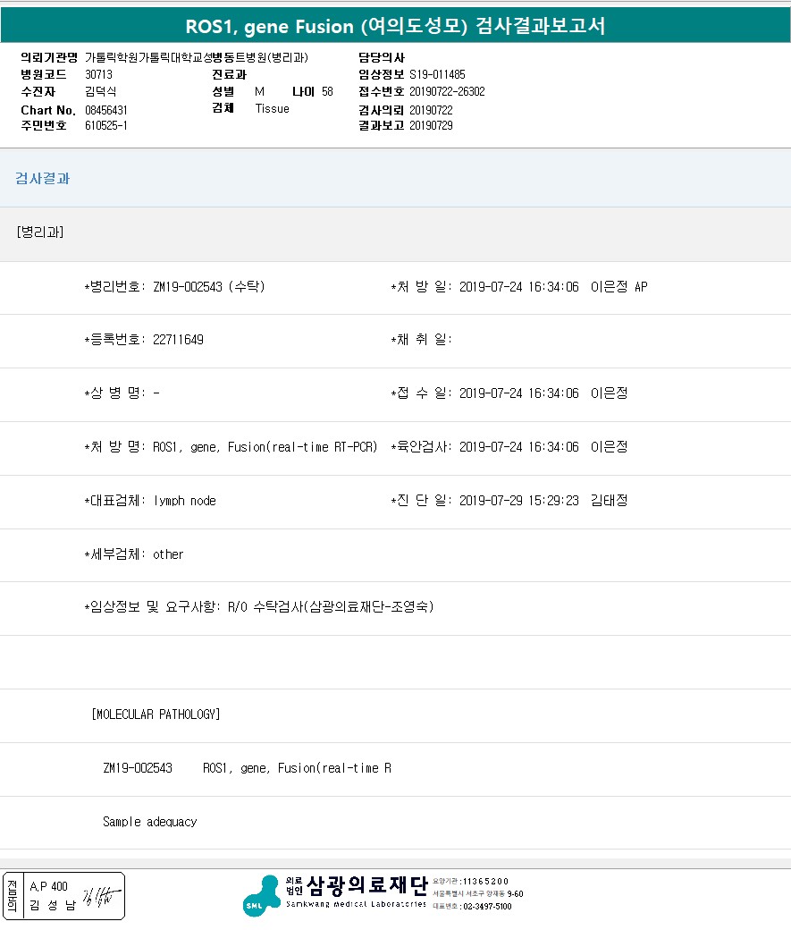Click the phone number 02-3497-5100

(x=486, y=907)
